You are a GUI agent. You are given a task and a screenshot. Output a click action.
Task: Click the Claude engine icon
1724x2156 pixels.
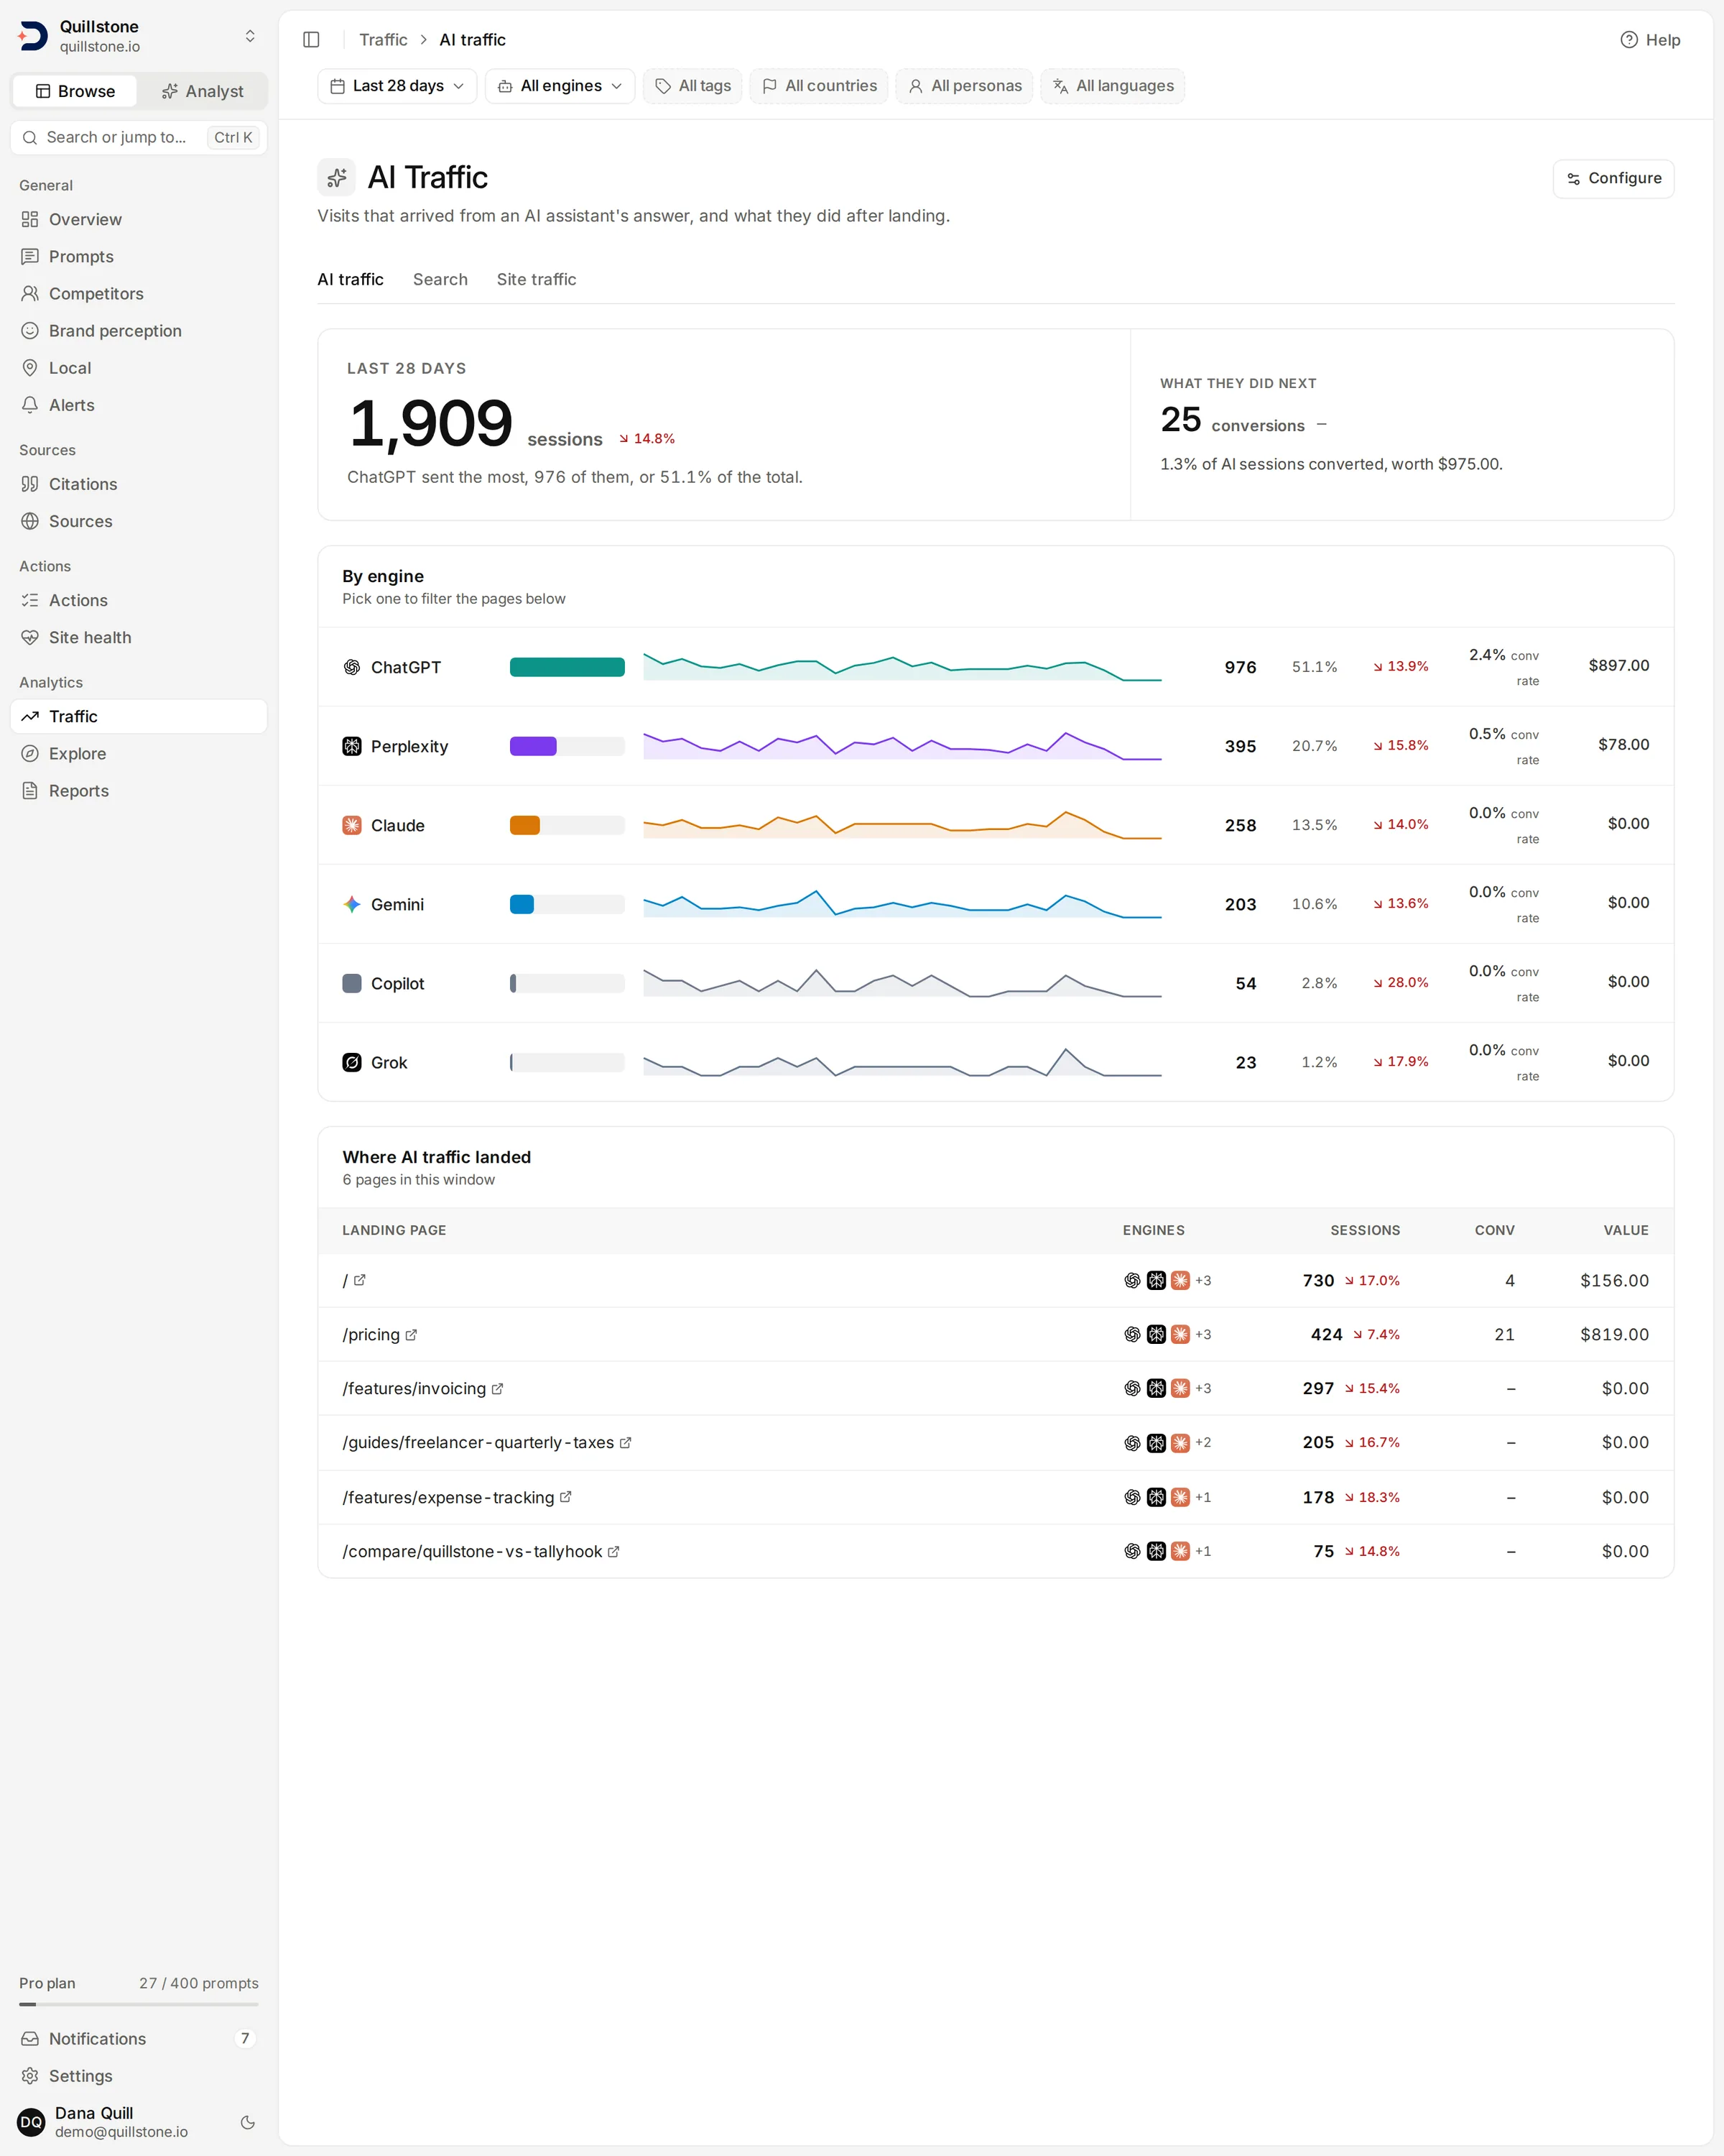(x=352, y=825)
